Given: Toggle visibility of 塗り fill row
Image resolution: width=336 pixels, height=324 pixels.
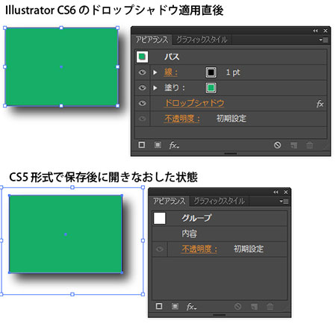Looking at the screenshot, I should pos(142,87).
